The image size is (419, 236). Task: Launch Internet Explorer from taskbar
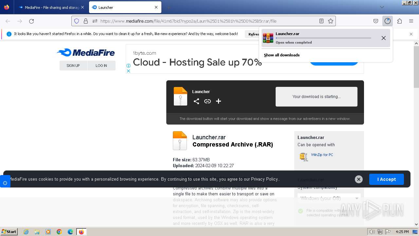(x=26, y=232)
